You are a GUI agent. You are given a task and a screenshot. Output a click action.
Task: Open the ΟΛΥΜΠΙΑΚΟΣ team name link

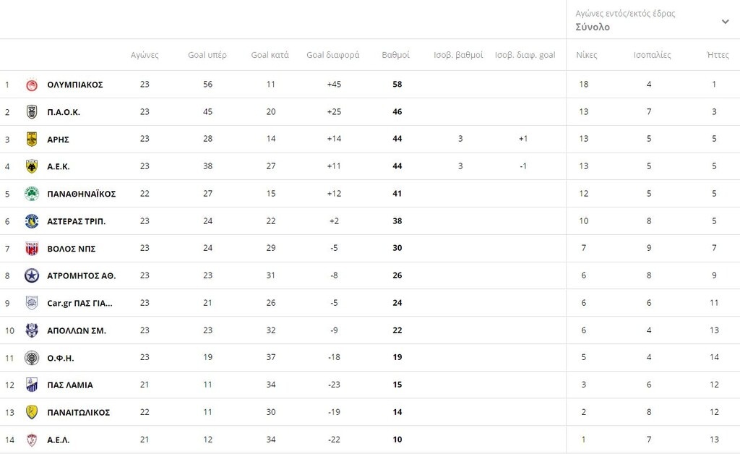tap(75, 85)
